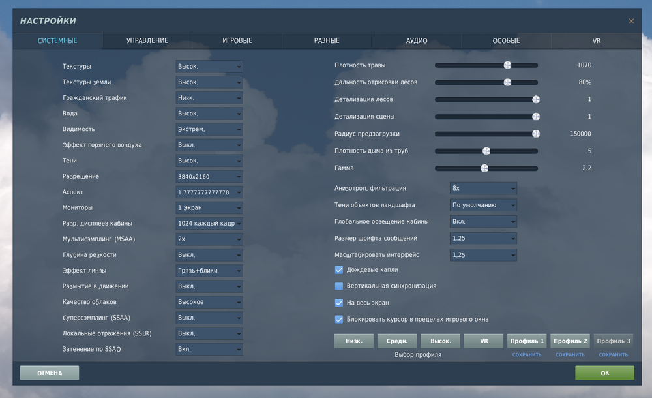Open the Разр. дисплеев кабины dropdown

click(x=209, y=224)
